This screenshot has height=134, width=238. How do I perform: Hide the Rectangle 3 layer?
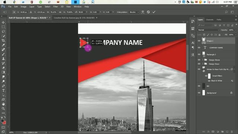click(199, 54)
